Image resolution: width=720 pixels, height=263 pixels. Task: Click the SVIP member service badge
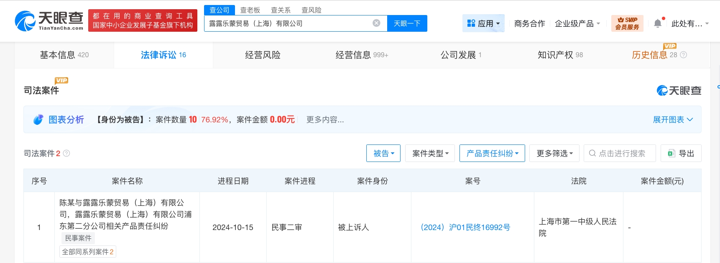pyautogui.click(x=627, y=23)
